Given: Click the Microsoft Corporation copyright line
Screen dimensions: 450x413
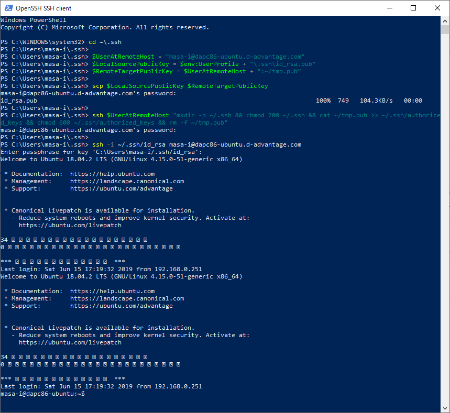Looking at the screenshot, I should pyautogui.click(x=105, y=28).
